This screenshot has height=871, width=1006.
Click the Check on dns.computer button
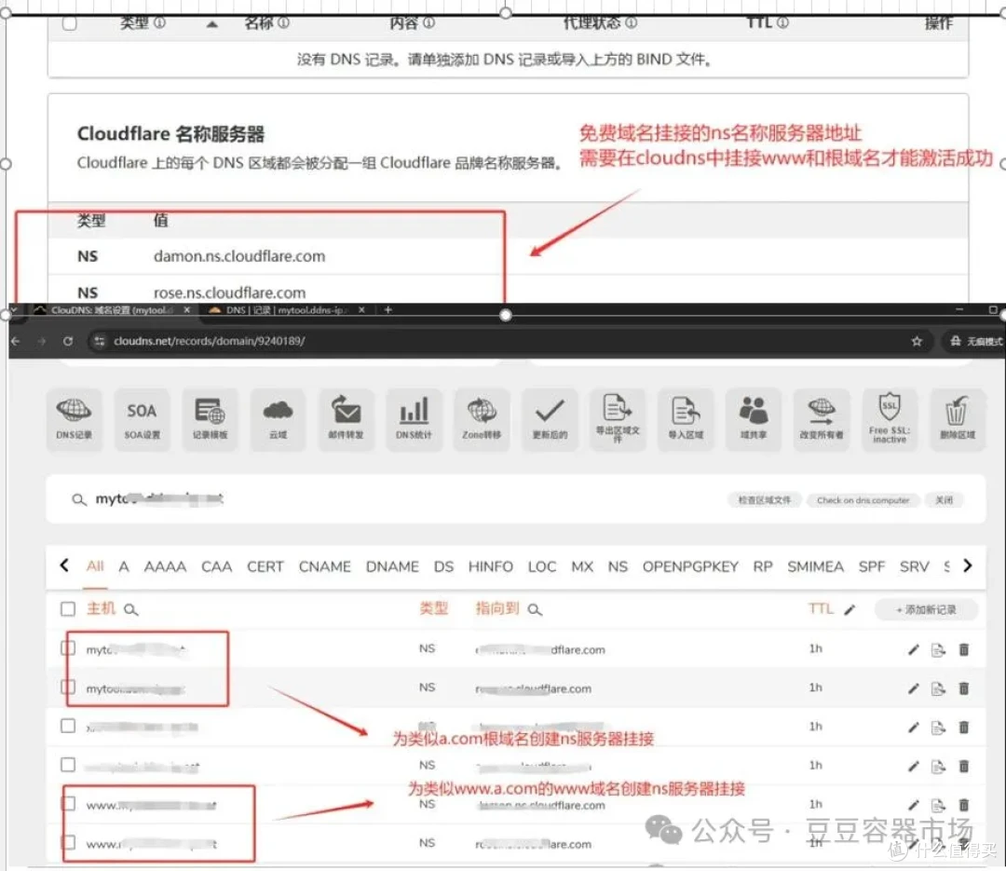(863, 500)
